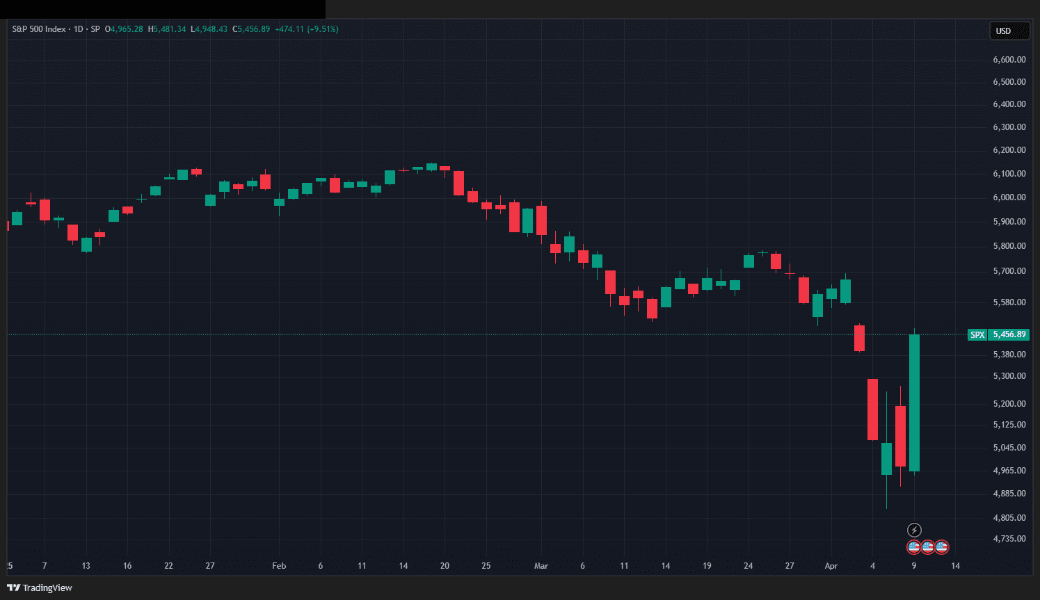Screen dimensions: 1040x600
Task: Click the 4,885.00 price axis label
Action: pyautogui.click(x=1009, y=494)
